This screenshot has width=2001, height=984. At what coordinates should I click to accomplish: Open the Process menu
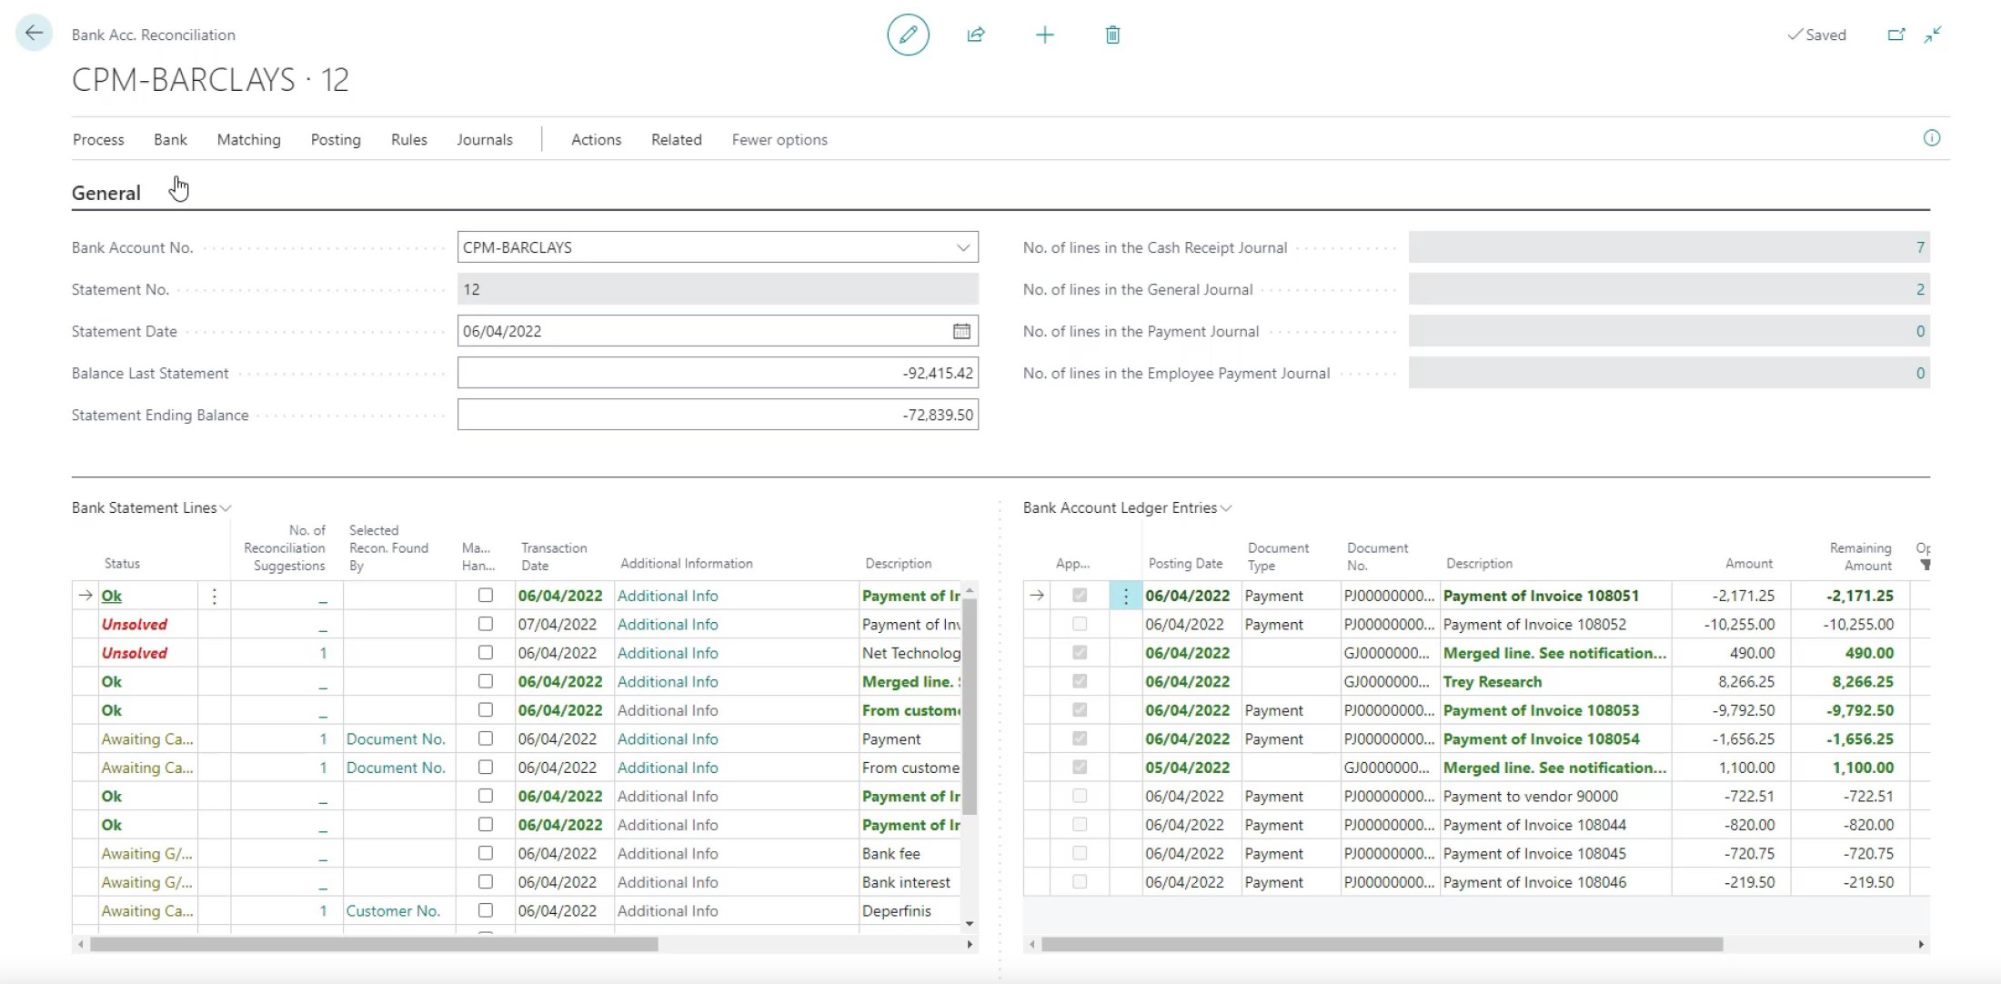(98, 139)
